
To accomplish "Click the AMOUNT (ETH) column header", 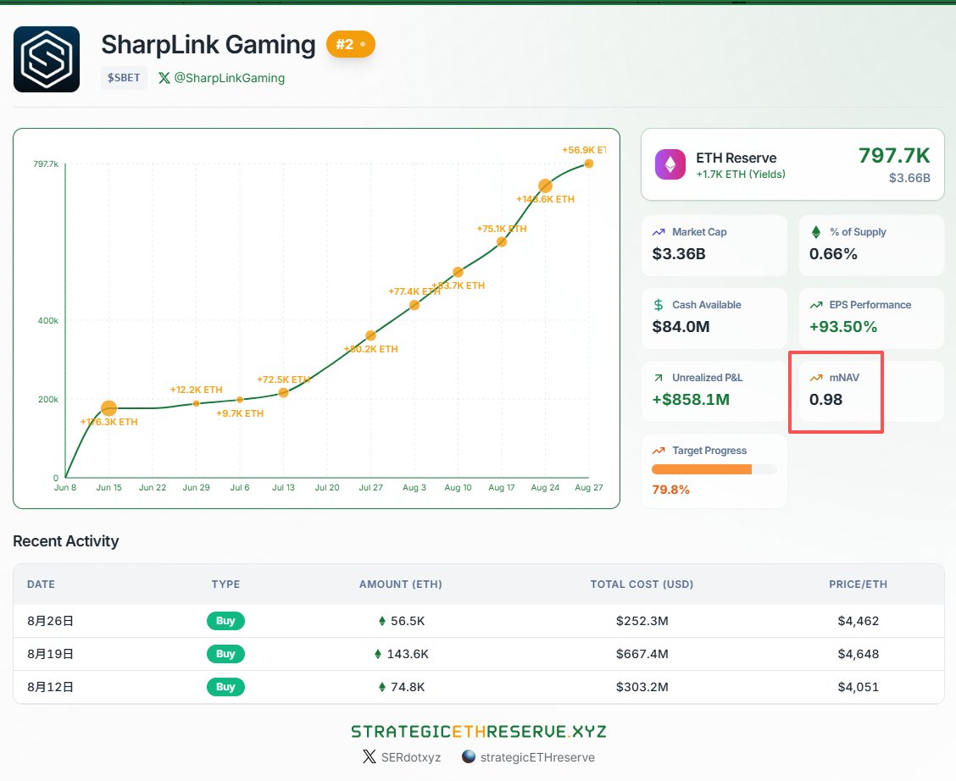I will [401, 584].
